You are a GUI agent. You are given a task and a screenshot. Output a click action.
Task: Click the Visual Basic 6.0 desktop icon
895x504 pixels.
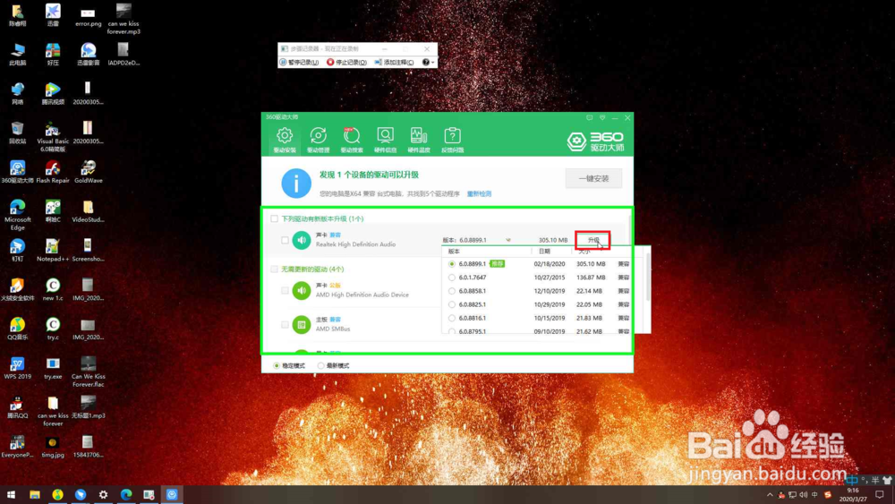pos(53,136)
